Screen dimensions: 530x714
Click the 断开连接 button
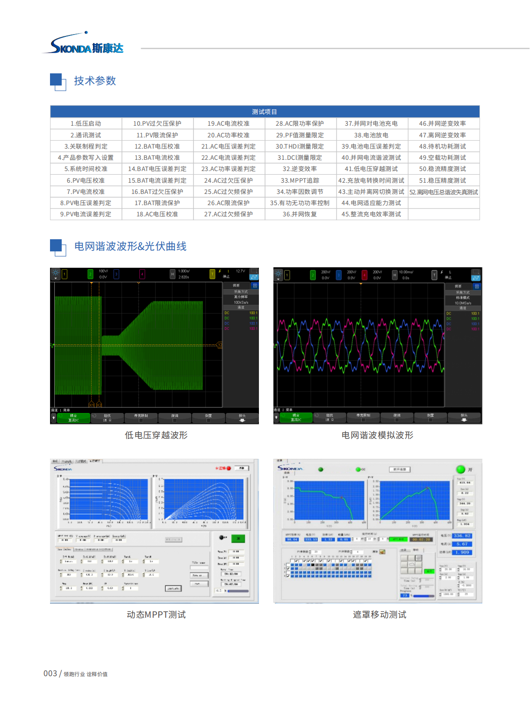[400, 469]
